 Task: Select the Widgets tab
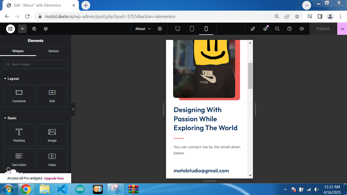[18, 51]
